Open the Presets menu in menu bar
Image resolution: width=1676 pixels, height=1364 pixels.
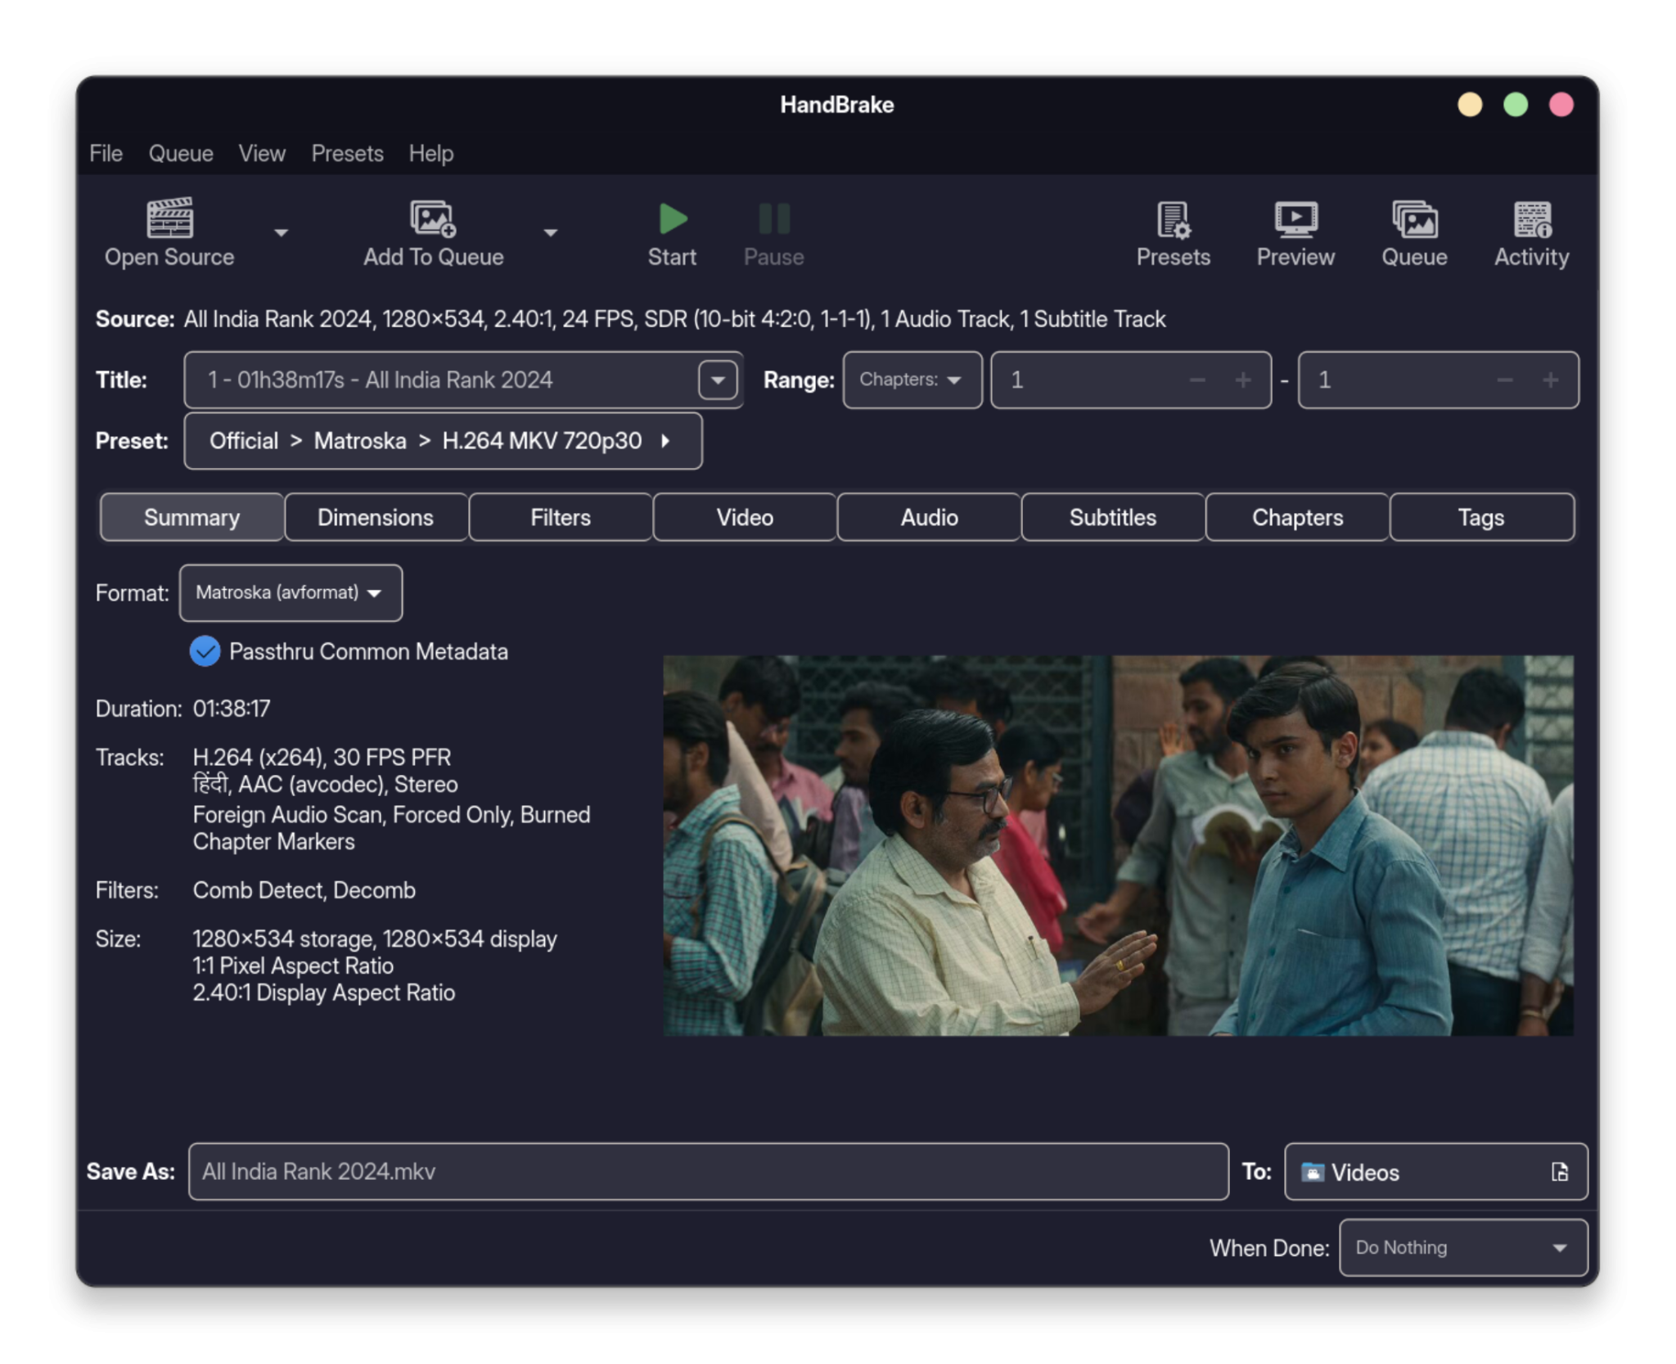346,153
